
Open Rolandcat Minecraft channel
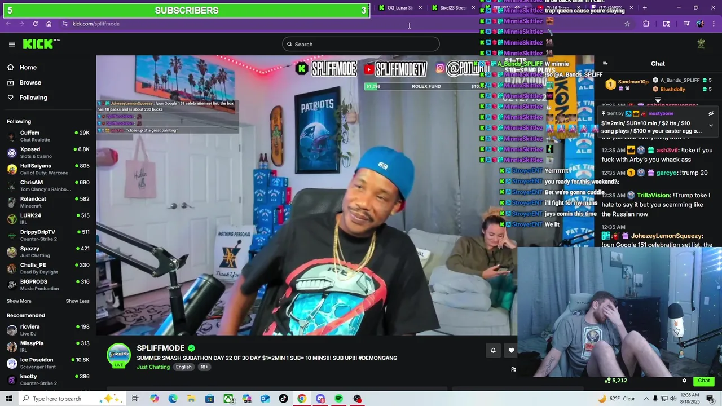click(x=48, y=202)
